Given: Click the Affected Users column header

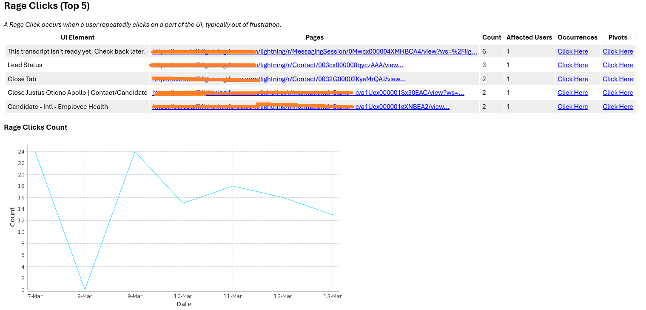Looking at the screenshot, I should 529,37.
